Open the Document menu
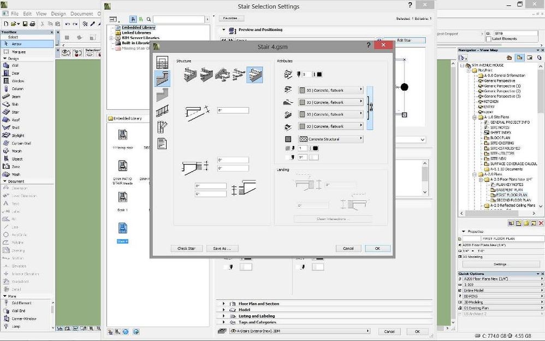Screen dimensions: 545x341 [82, 14]
